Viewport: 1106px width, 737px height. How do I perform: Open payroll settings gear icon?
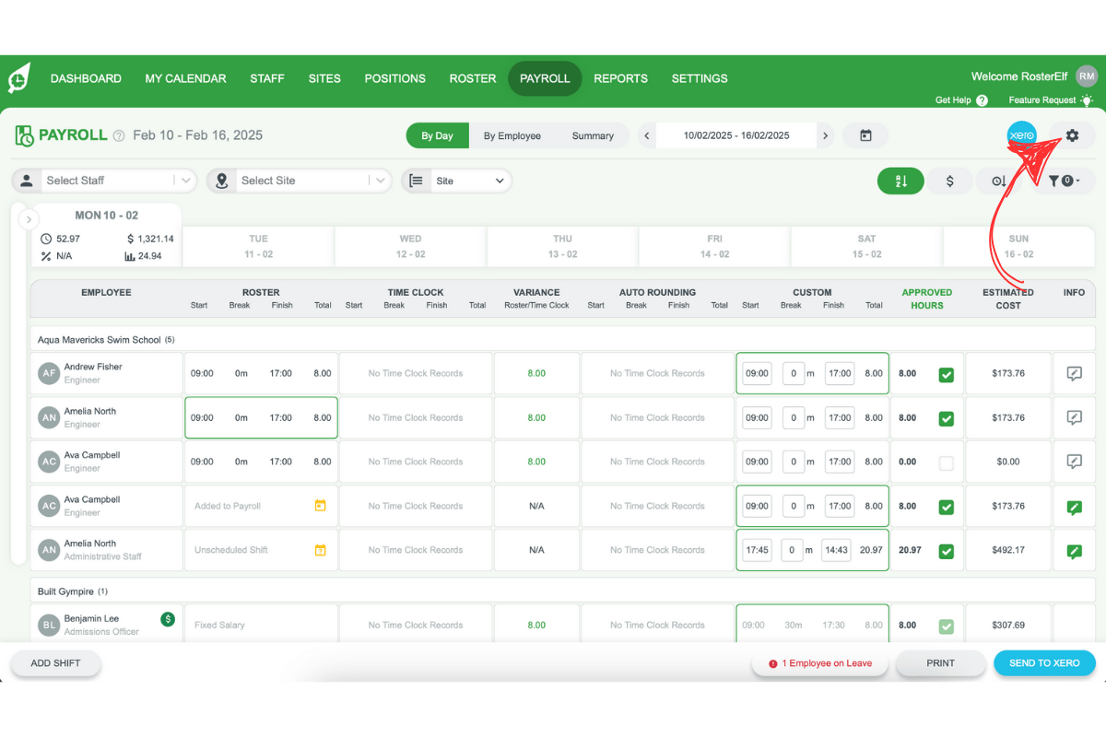coord(1072,135)
